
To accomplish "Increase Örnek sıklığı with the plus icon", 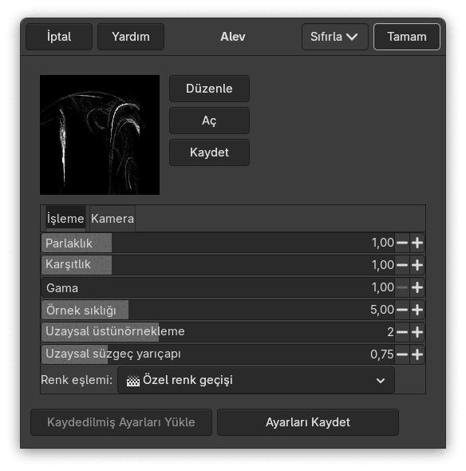I will pyautogui.click(x=417, y=310).
